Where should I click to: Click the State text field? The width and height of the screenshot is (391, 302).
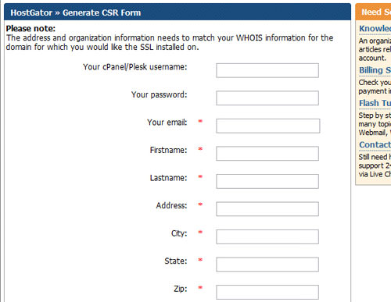[267, 265]
